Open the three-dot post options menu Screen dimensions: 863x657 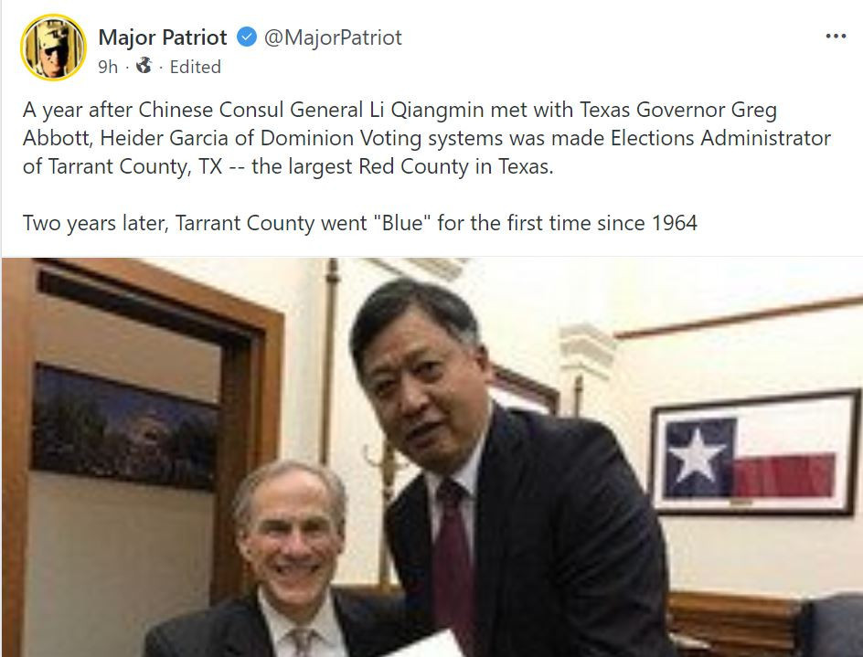(836, 37)
